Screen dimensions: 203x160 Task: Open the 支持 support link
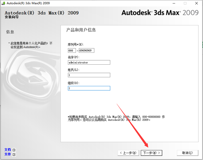(x=8, y=154)
